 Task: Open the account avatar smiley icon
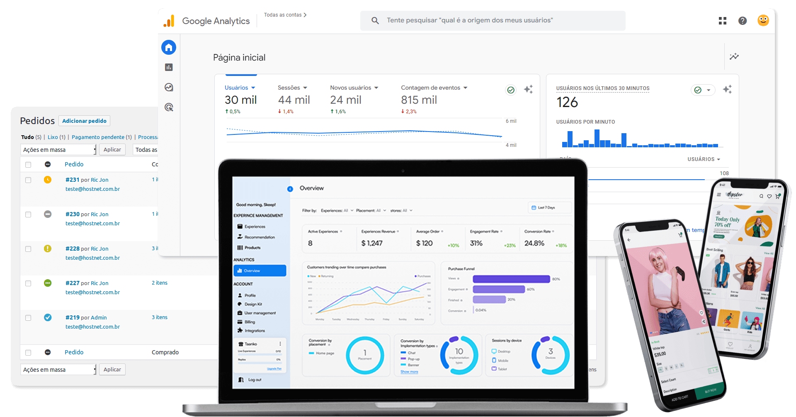pyautogui.click(x=763, y=20)
